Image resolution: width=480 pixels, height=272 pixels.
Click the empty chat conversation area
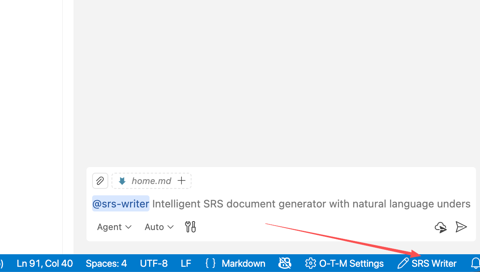click(x=276, y=82)
